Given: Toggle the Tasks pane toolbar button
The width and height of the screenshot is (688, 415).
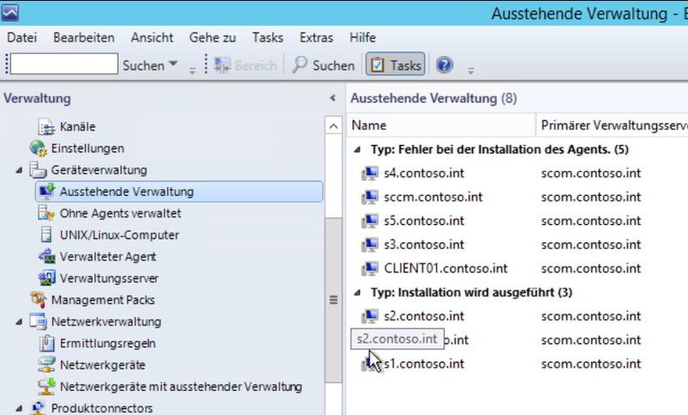Looking at the screenshot, I should click(396, 64).
